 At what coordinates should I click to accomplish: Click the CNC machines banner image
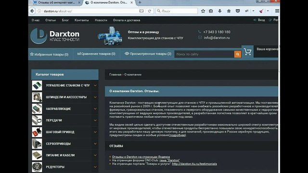pos(110,36)
